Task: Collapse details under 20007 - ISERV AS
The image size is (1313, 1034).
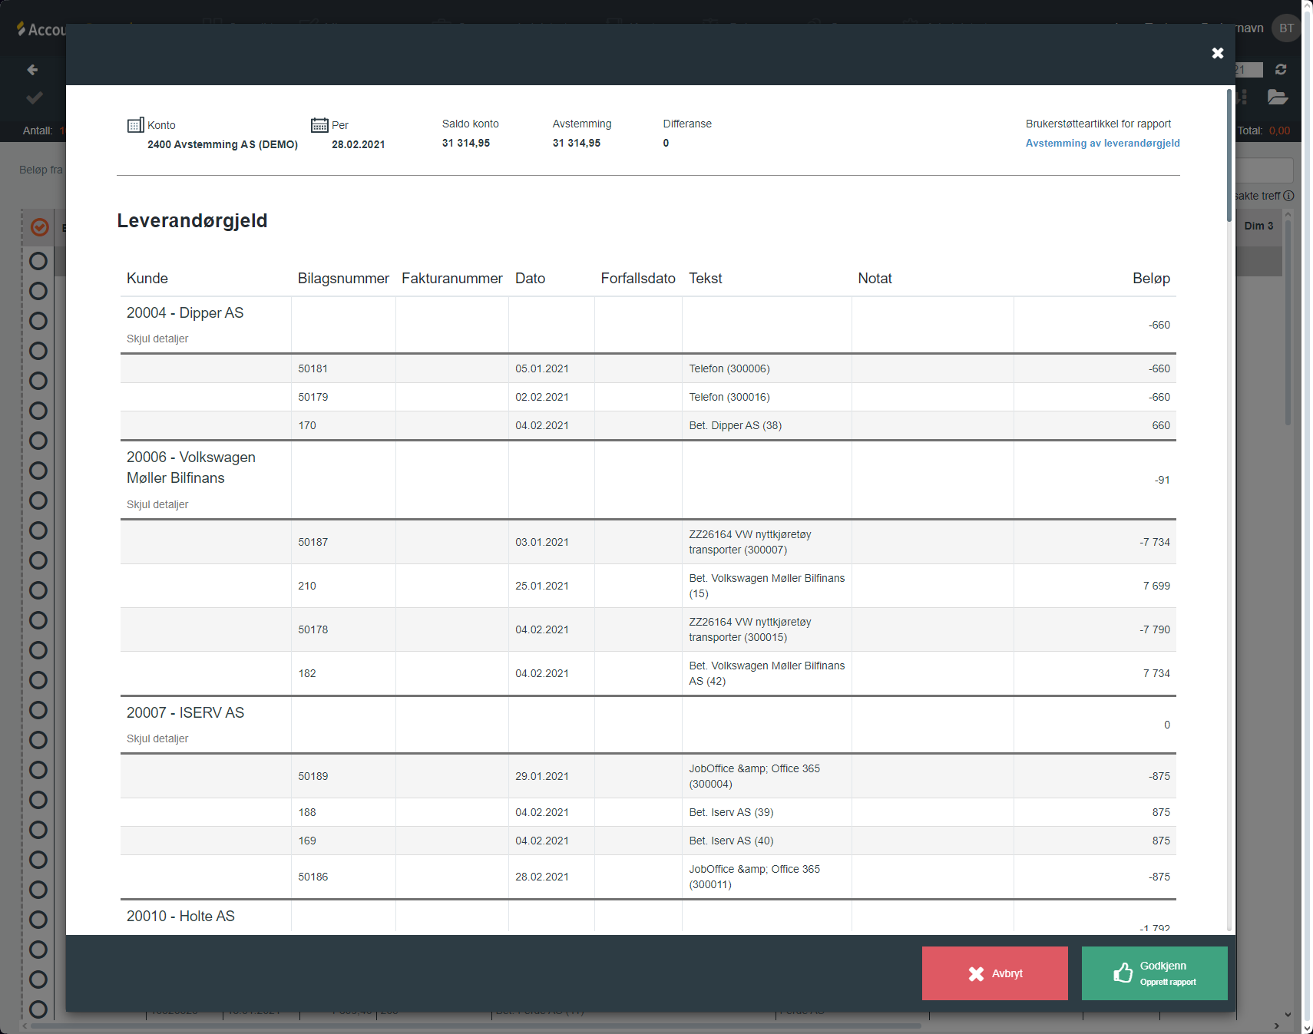Action: pyautogui.click(x=157, y=738)
